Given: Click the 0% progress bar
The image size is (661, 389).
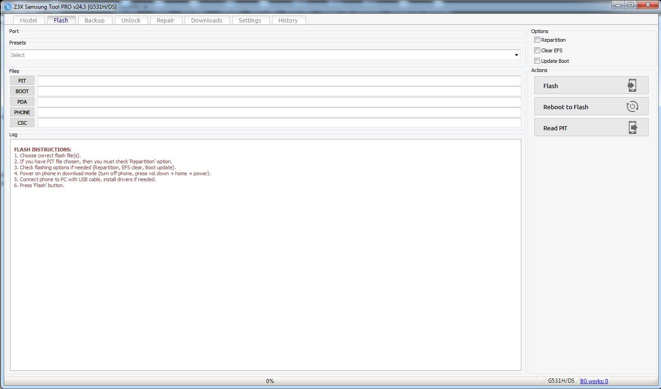Looking at the screenshot, I should click(270, 381).
